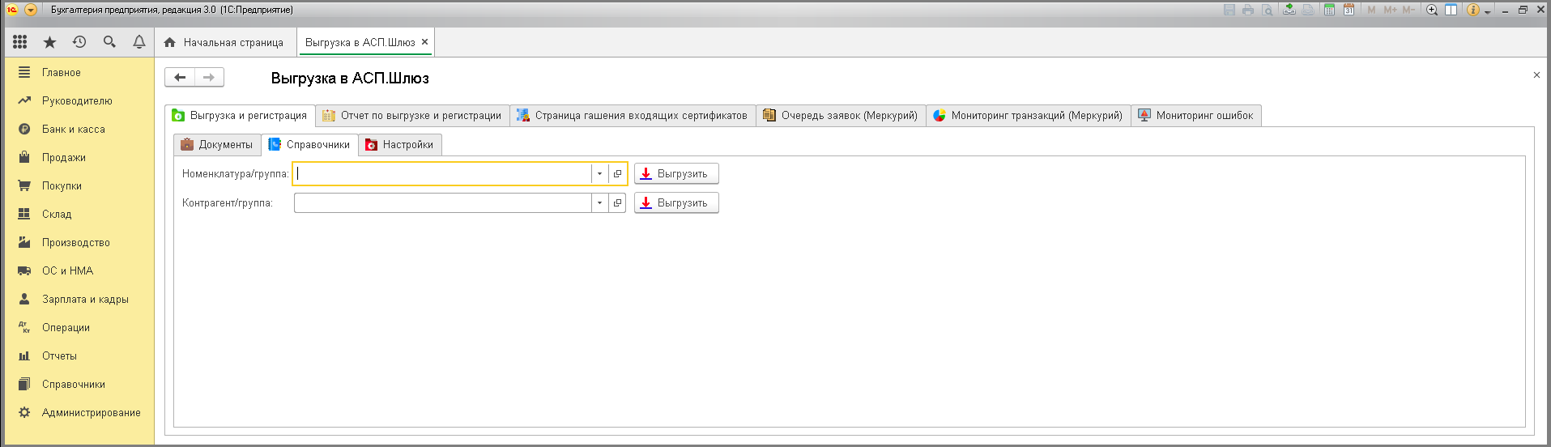Click the save diskette icon in title bar

[x=1229, y=10]
